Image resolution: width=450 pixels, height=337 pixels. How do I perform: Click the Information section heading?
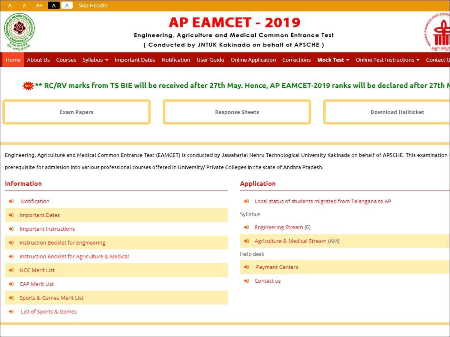pyautogui.click(x=23, y=184)
